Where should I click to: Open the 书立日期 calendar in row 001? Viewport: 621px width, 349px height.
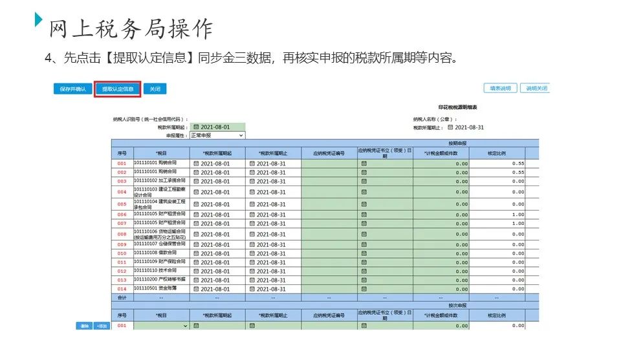(364, 164)
